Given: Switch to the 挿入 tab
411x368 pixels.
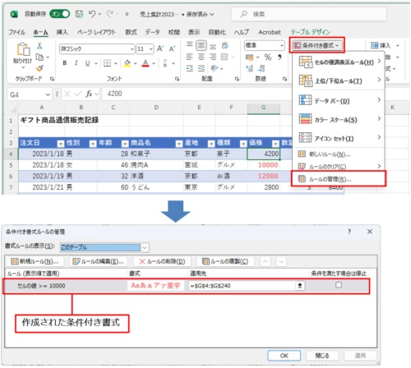Looking at the screenshot, I should coord(62,32).
